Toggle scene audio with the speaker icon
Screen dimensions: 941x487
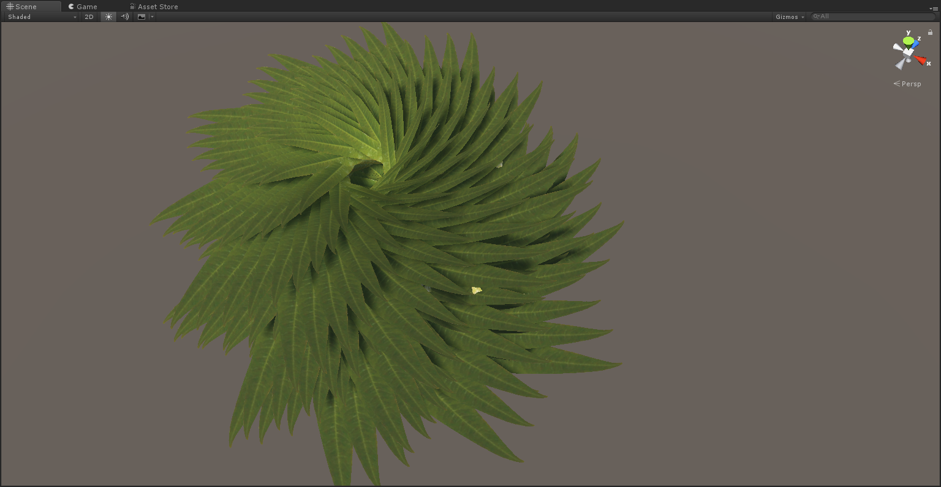coord(125,17)
